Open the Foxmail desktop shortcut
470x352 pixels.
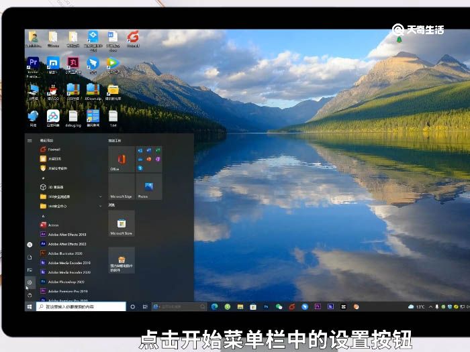(133, 38)
